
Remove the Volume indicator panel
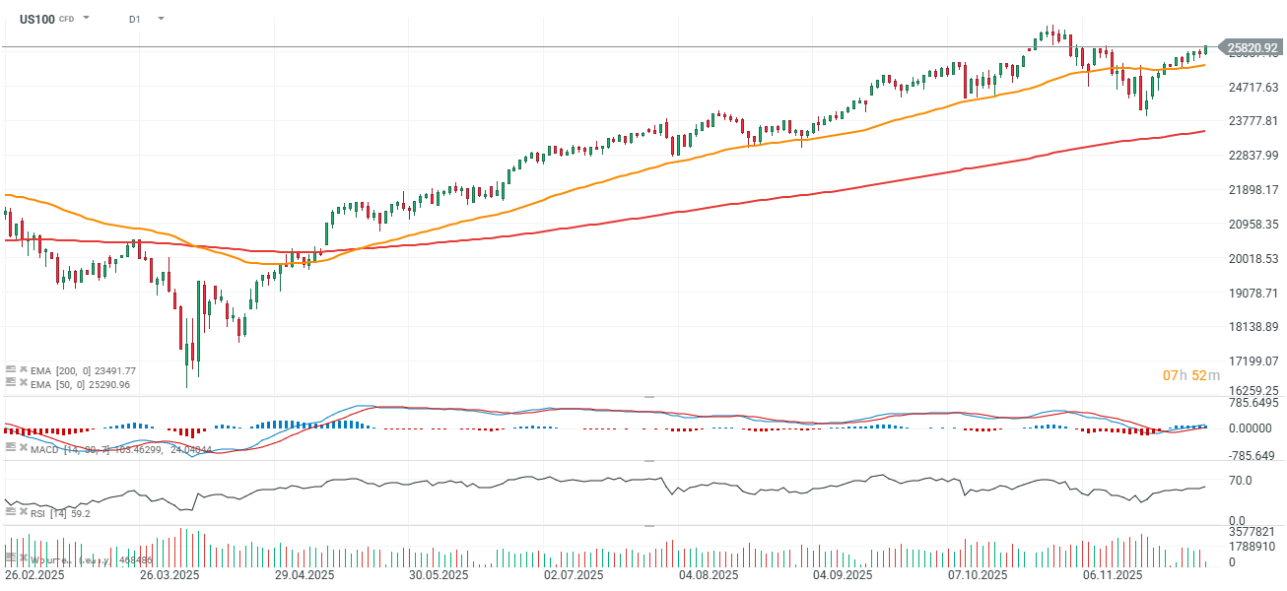[x=22, y=559]
